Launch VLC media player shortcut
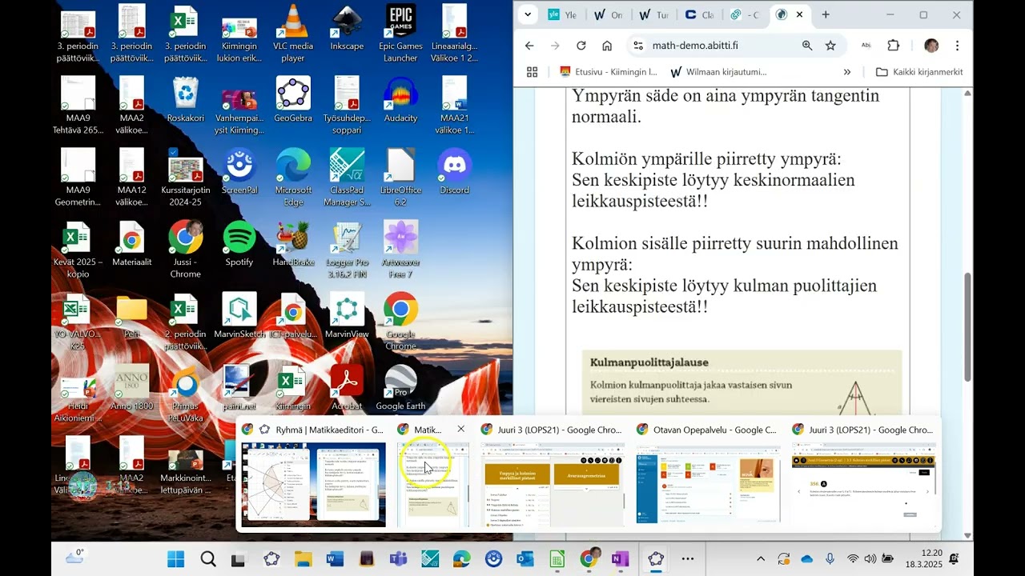1025x576 pixels. [293, 34]
